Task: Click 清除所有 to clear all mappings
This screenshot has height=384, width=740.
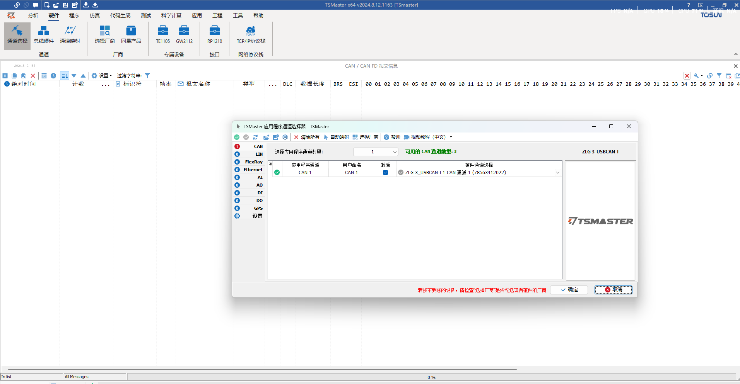Action: tap(307, 137)
